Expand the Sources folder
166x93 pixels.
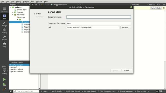13,12
